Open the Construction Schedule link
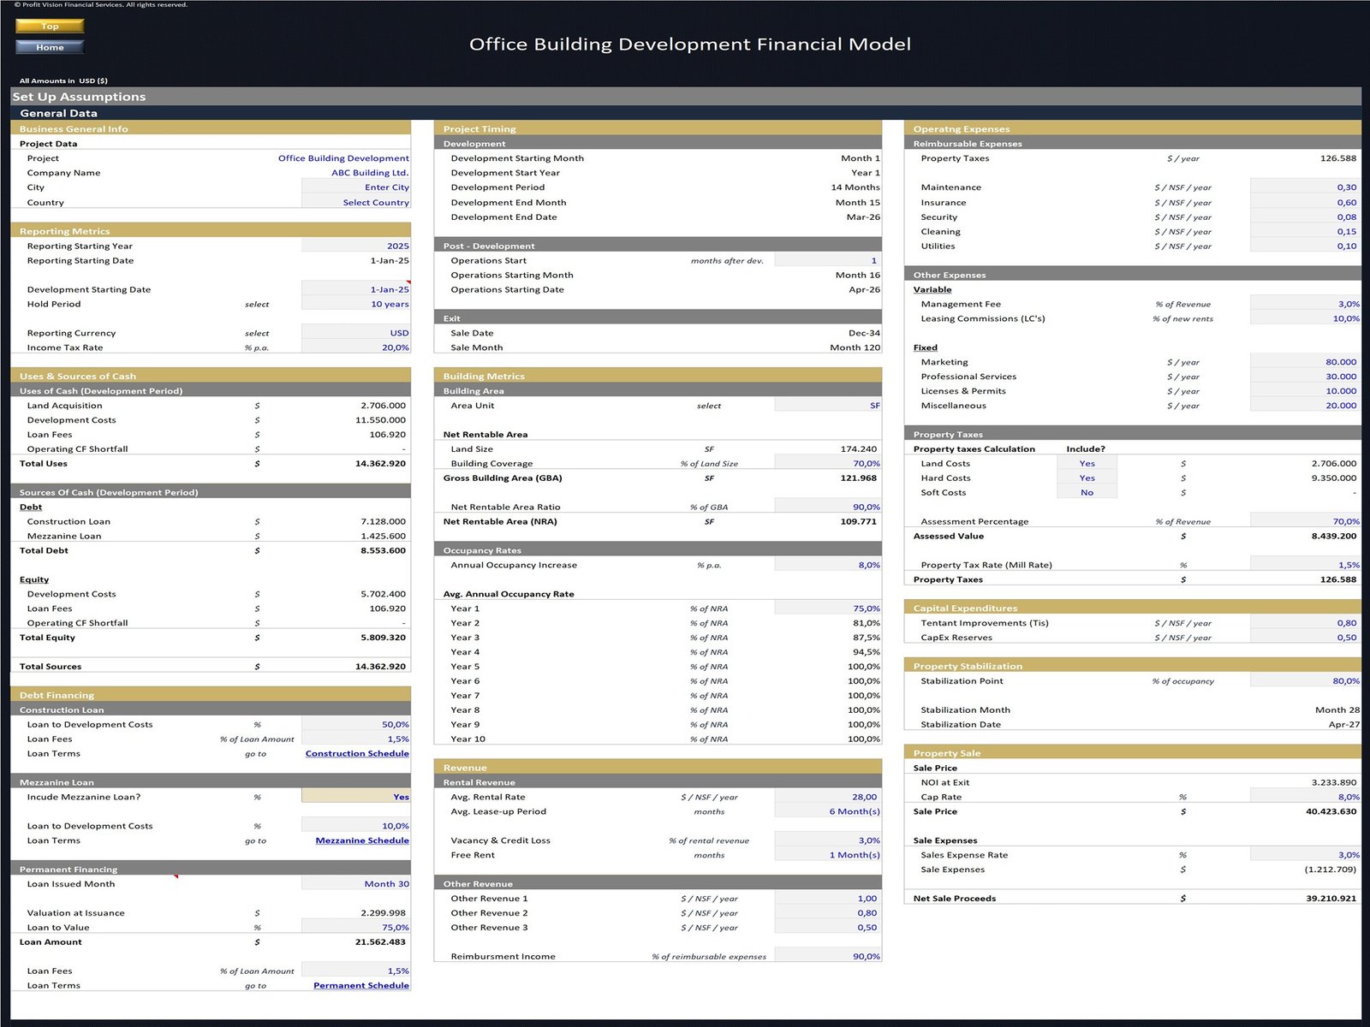Viewport: 1370px width, 1027px height. pyautogui.click(x=356, y=754)
